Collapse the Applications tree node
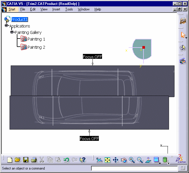Viewport: 189px width, 173px height. [x=6, y=25]
